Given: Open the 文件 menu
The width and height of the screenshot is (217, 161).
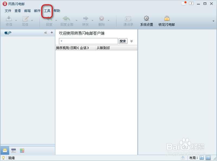Looking at the screenshot, I should click(8, 11).
